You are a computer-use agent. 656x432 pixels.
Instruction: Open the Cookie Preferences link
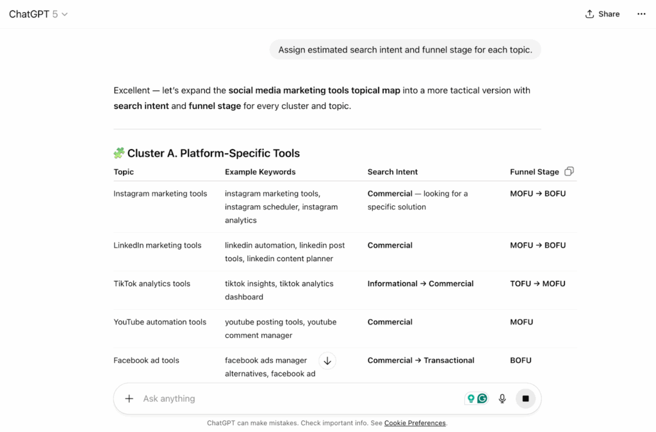point(414,423)
